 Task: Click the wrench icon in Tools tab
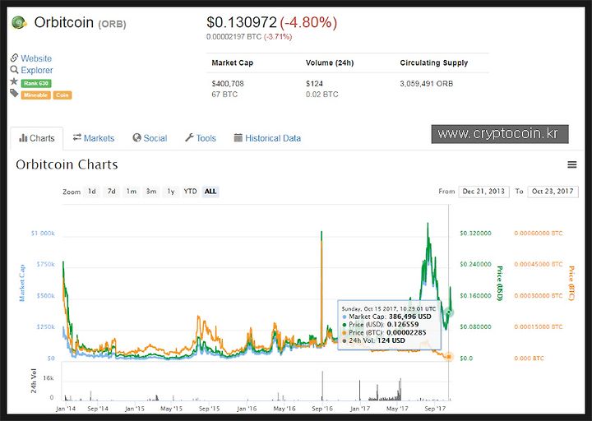(x=189, y=137)
